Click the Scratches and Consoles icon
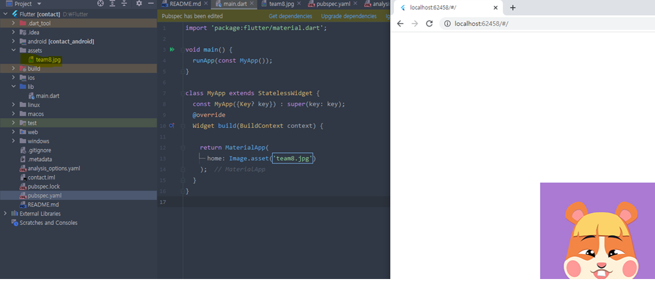The height and width of the screenshot is (281, 655). (x=15, y=223)
